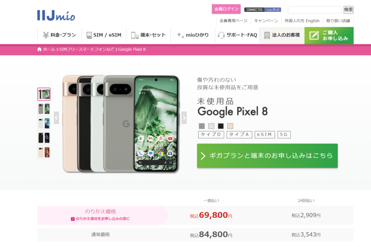The width and height of the screenshot is (371, 247).
Task: Select the gray Hazel color swatch
Action: pos(202,126)
